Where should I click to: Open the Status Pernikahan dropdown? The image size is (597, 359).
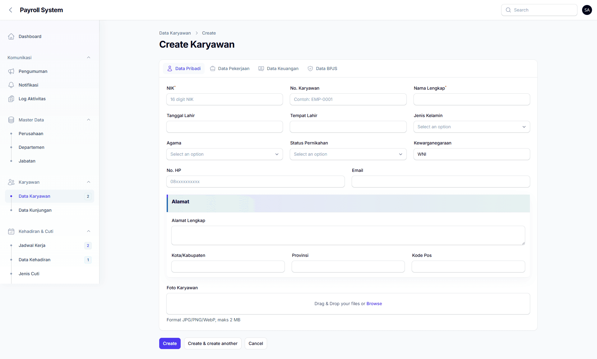click(348, 154)
